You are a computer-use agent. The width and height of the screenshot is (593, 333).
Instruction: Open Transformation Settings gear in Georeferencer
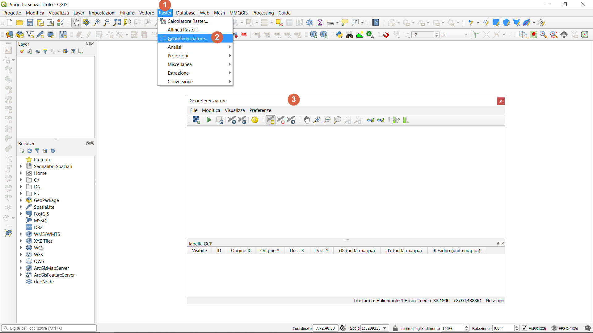[x=255, y=120]
